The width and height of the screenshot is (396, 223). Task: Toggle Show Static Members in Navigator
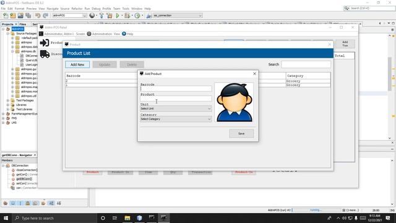coord(20,203)
